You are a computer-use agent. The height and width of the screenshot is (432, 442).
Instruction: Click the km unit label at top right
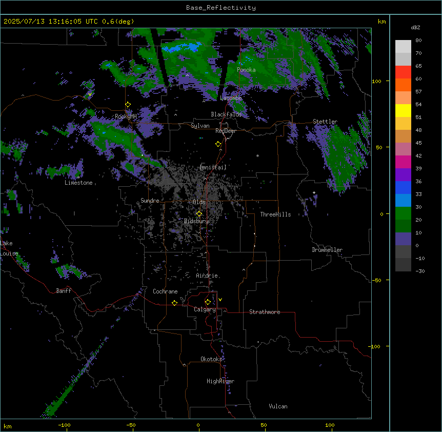382,22
